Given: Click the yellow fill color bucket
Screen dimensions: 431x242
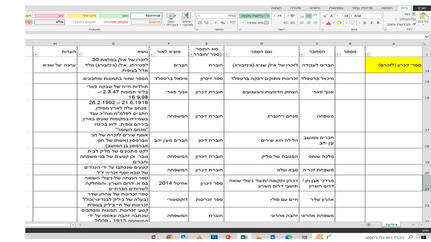Looking at the screenshot, I should (x=339, y=23).
